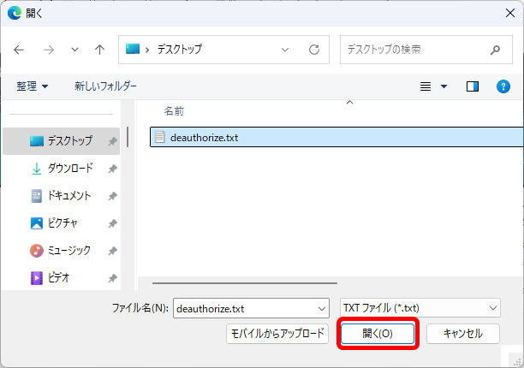Click the view layout icon
This screenshot has height=368, width=524.
[426, 86]
